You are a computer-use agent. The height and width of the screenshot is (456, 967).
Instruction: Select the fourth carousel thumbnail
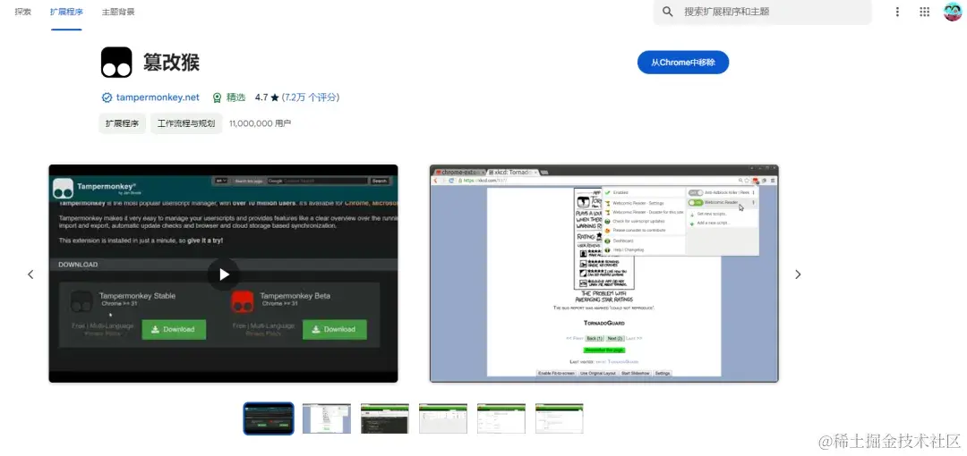pos(443,418)
